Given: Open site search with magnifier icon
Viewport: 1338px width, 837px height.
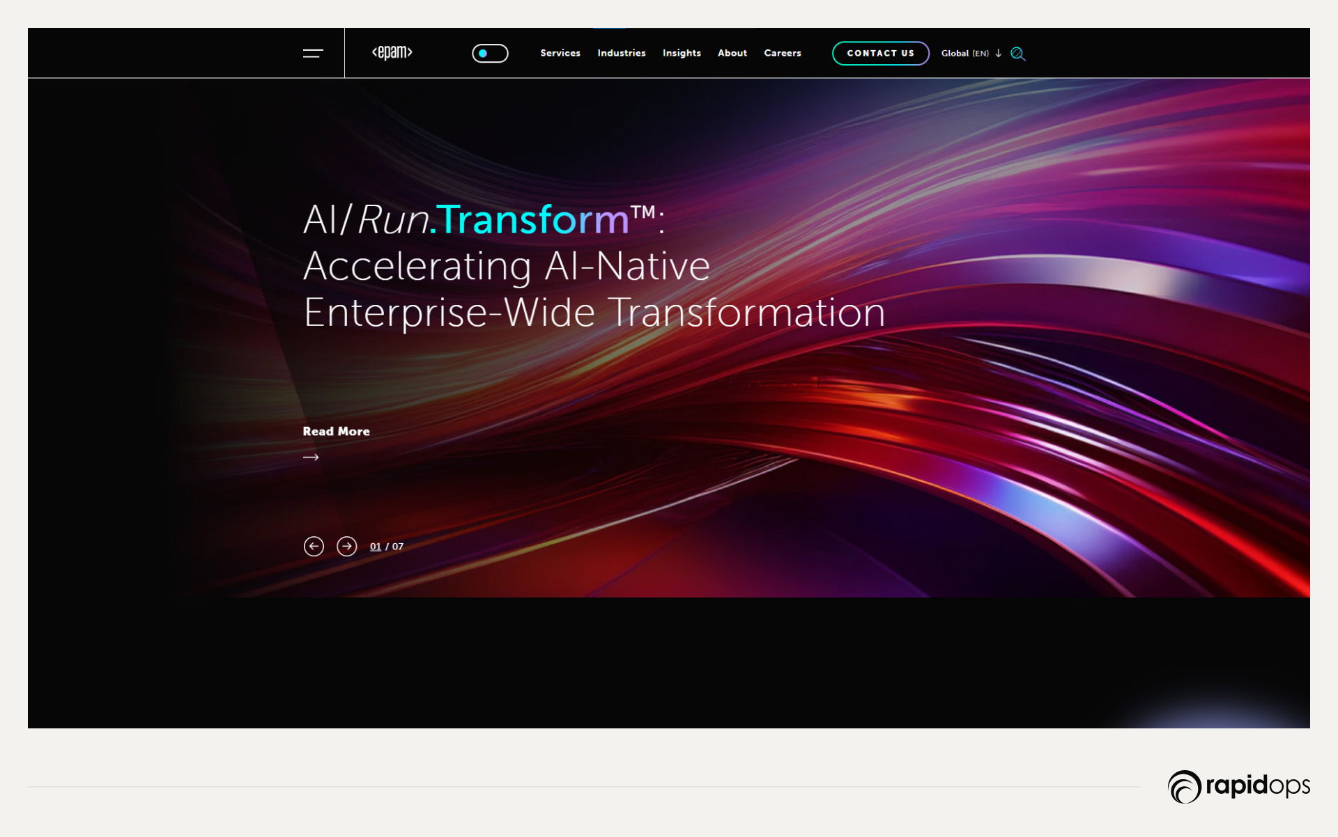Looking at the screenshot, I should (x=1017, y=54).
